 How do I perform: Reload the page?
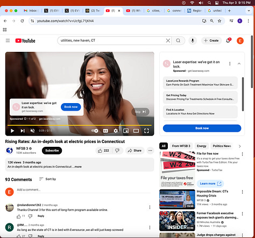coord(22,21)
